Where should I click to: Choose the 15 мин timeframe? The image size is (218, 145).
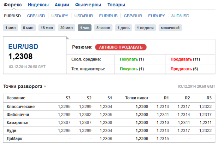tap(47, 28)
